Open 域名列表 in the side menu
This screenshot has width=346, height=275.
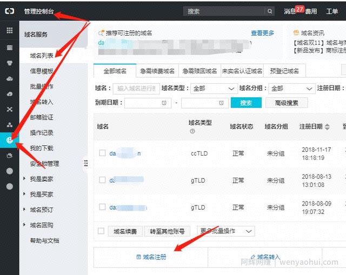[x=42, y=56]
